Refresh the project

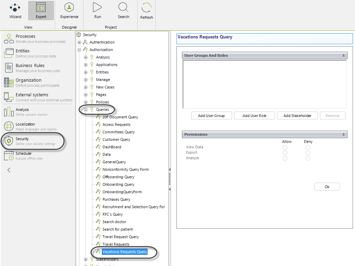[147, 11]
